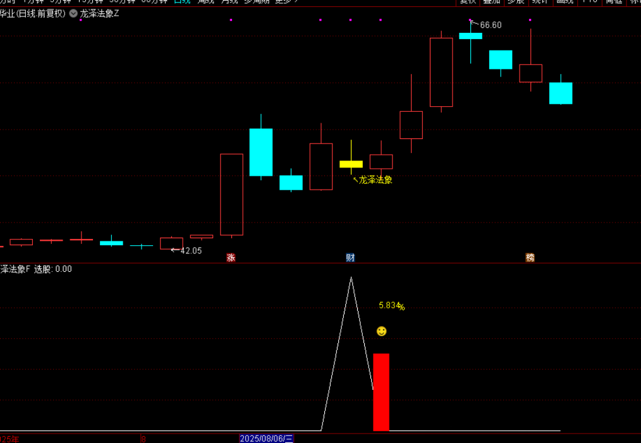Click the 统计 button in top toolbar
Image resolution: width=641 pixels, height=443 pixels.
(x=540, y=1)
